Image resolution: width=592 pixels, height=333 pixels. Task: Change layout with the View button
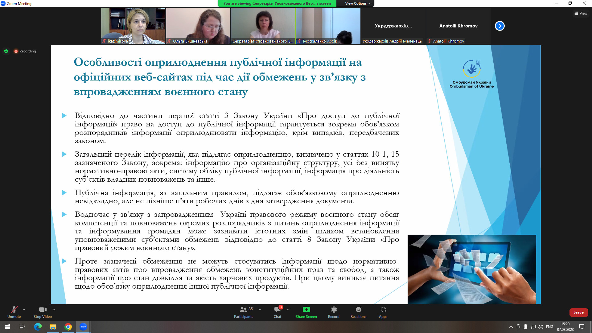point(581,13)
